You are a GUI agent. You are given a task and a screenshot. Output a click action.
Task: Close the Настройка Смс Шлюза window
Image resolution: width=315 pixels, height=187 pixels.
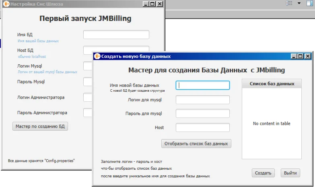[x=159, y=4]
